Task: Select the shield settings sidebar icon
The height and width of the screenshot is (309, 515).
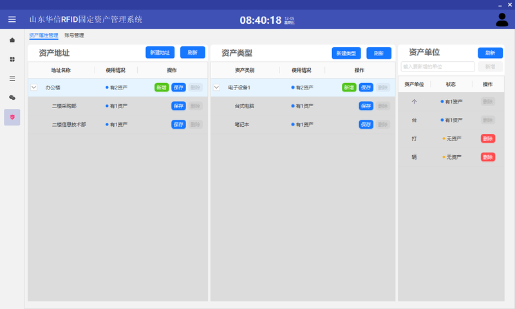Action: click(x=12, y=117)
